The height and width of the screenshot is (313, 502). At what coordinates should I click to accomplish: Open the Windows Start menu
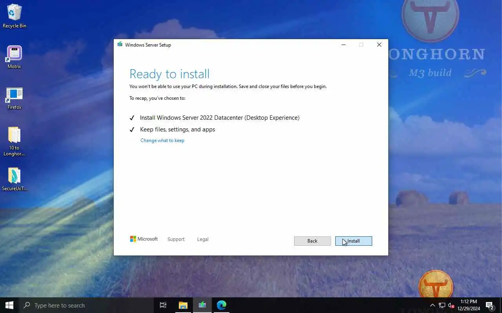pos(9,305)
